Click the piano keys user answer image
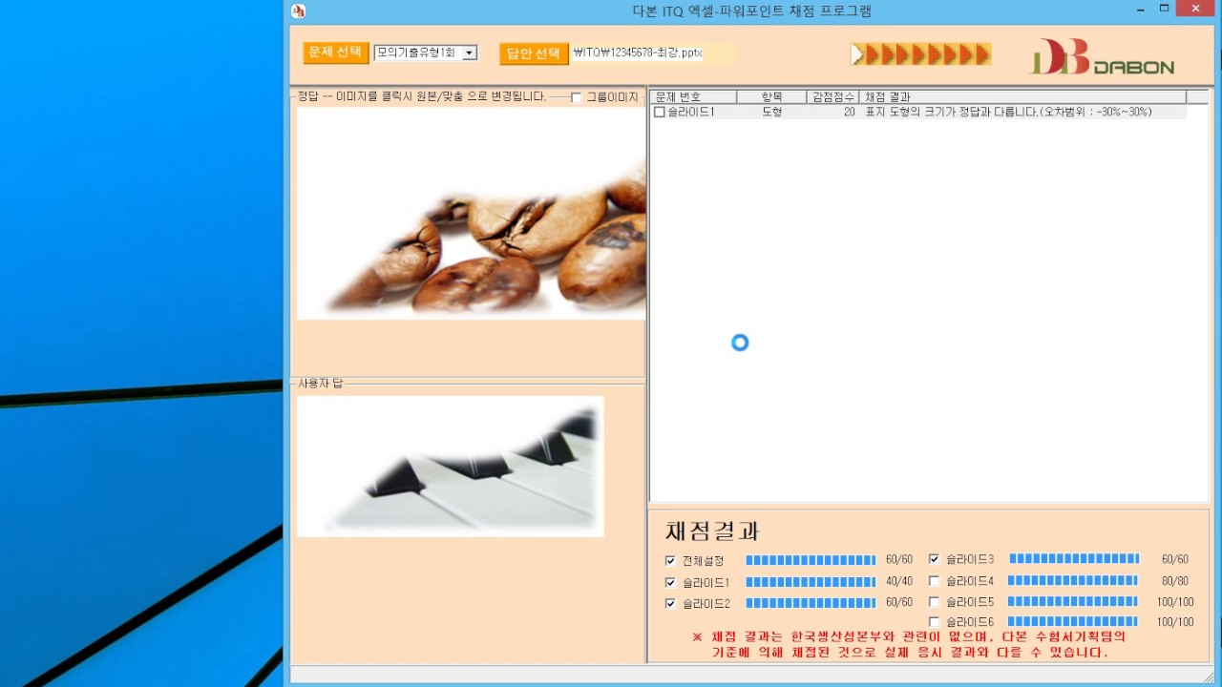Image resolution: width=1222 pixels, height=687 pixels. pyautogui.click(x=451, y=467)
